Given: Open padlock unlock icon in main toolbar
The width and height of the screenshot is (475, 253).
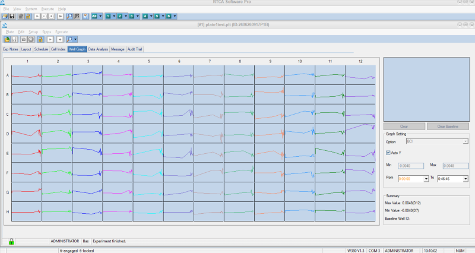Looking at the screenshot, I should [28, 17].
